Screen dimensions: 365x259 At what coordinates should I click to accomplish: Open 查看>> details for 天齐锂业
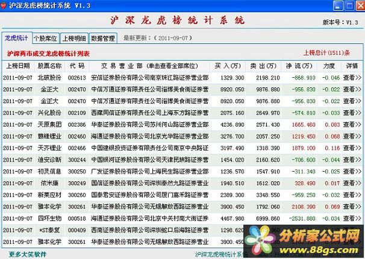[352, 148]
